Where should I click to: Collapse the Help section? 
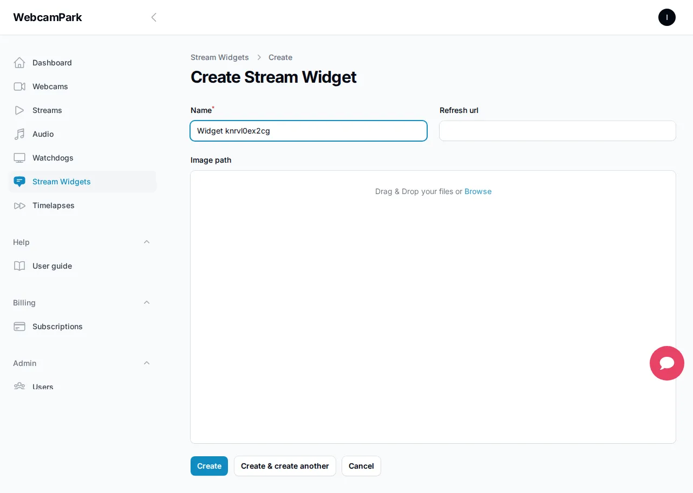coord(147,242)
